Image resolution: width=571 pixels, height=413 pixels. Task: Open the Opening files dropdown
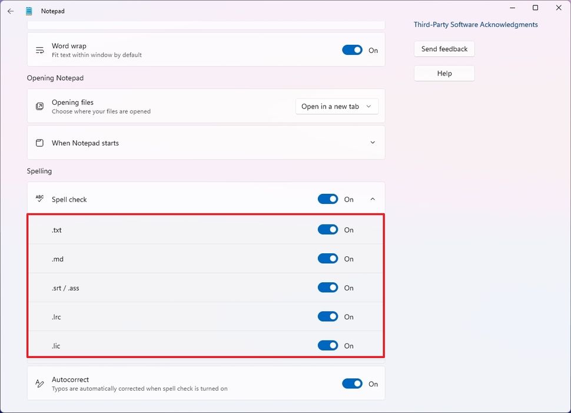pos(337,106)
